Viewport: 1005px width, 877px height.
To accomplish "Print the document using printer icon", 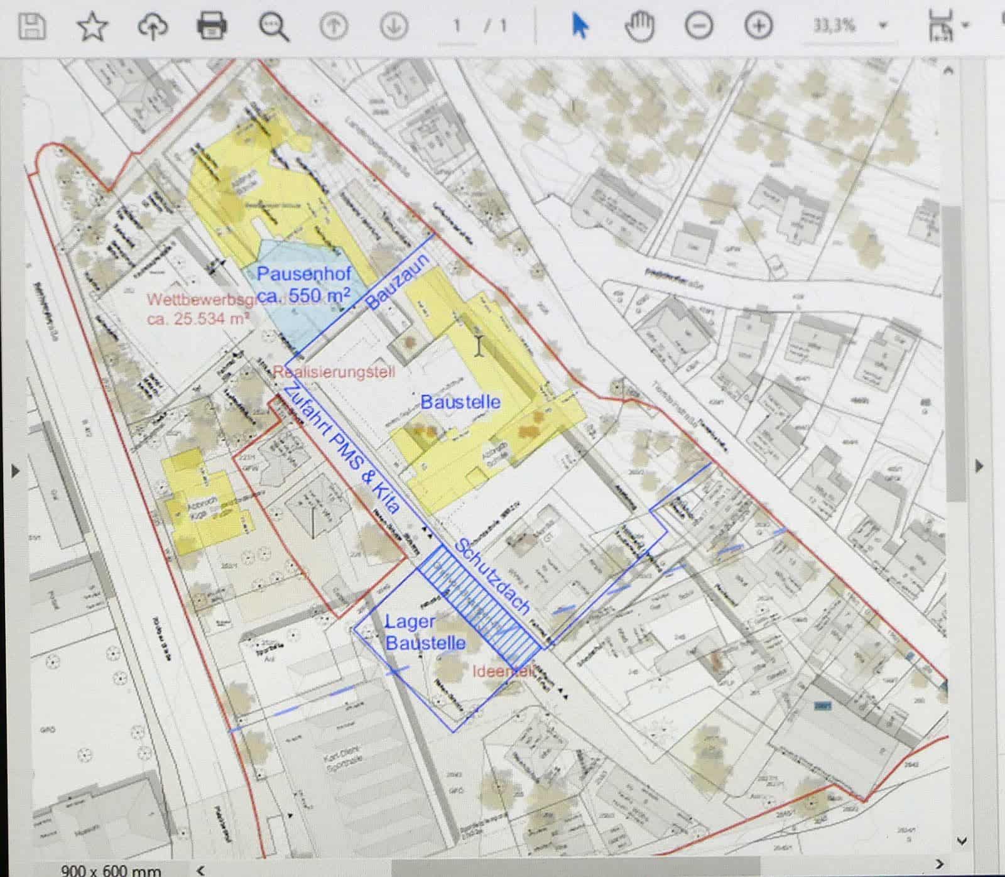I will point(212,26).
